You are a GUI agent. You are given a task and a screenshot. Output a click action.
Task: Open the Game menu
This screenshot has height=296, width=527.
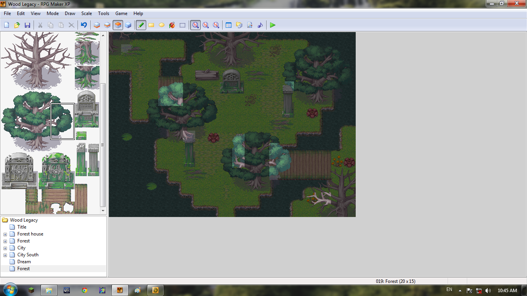(121, 13)
